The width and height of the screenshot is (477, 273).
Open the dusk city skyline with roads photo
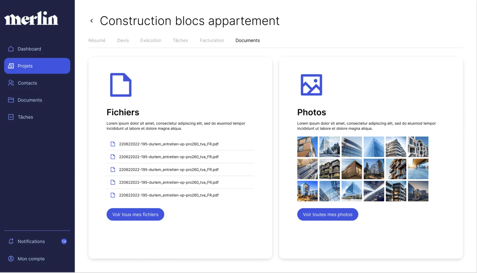point(418,191)
